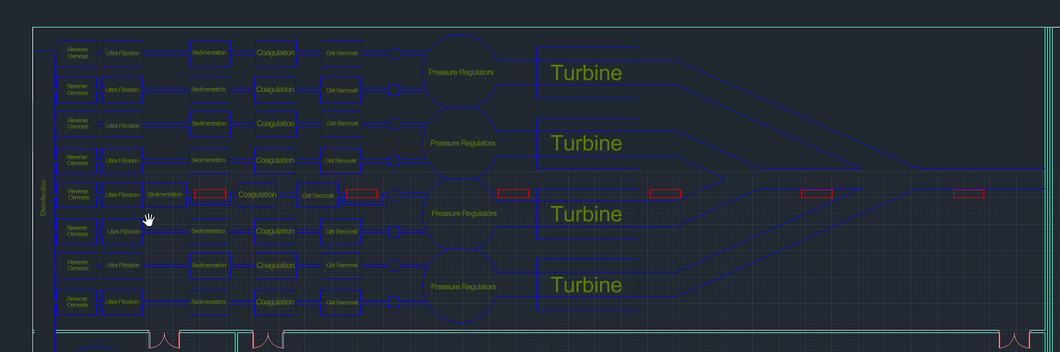This screenshot has width=1060, height=352.
Task: Select the top-row Ultra Filtration block
Action: point(122,53)
